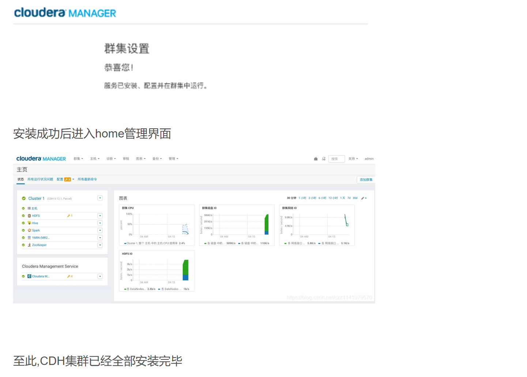
Task: Click the Spark star icon
Action: tap(29, 230)
